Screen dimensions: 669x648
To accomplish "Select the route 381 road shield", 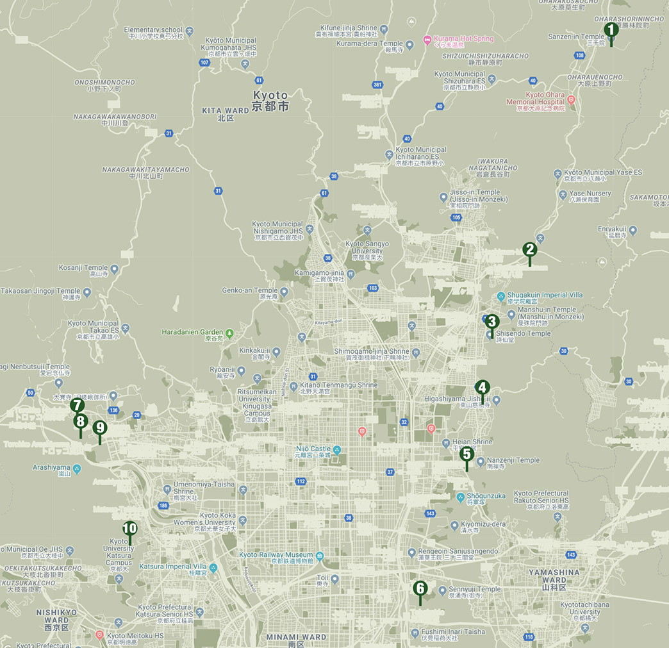I will pos(377,85).
